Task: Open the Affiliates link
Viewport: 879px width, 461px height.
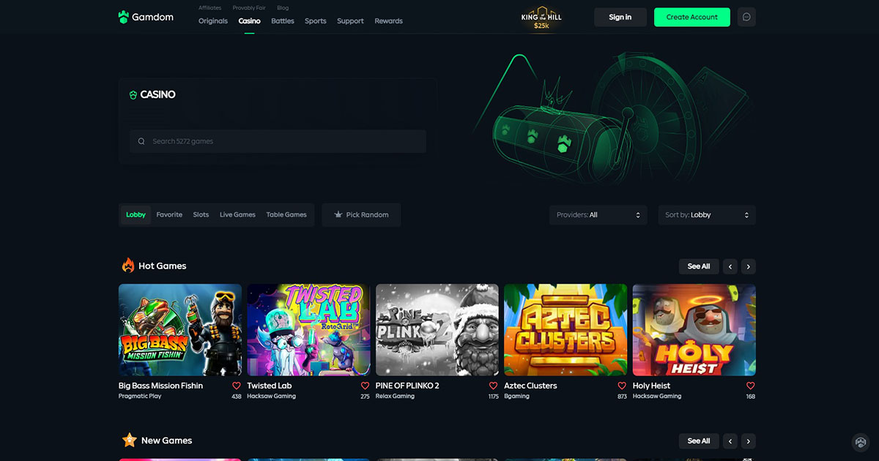Action: [x=209, y=8]
